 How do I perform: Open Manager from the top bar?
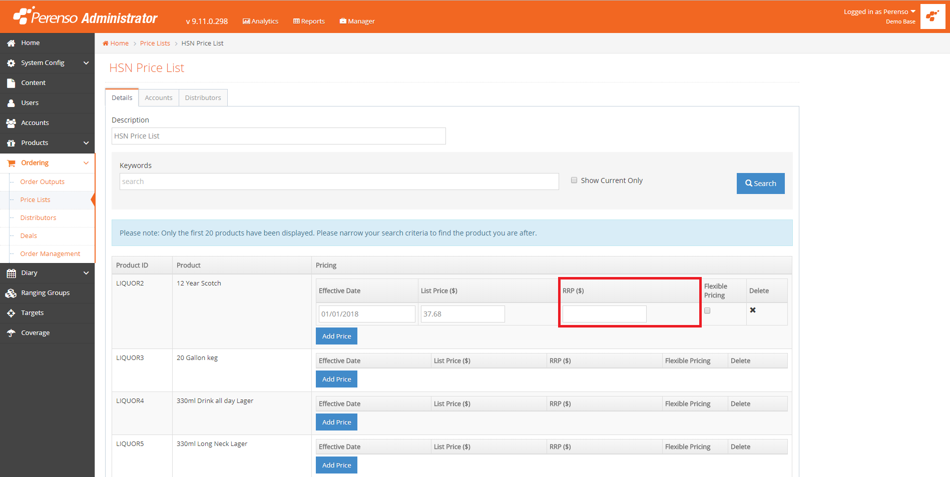pyautogui.click(x=357, y=21)
